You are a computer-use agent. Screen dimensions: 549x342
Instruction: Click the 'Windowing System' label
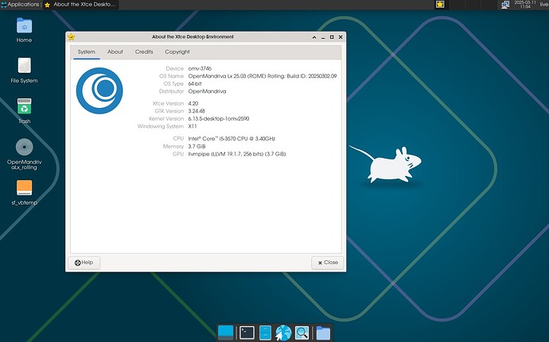tap(161, 126)
